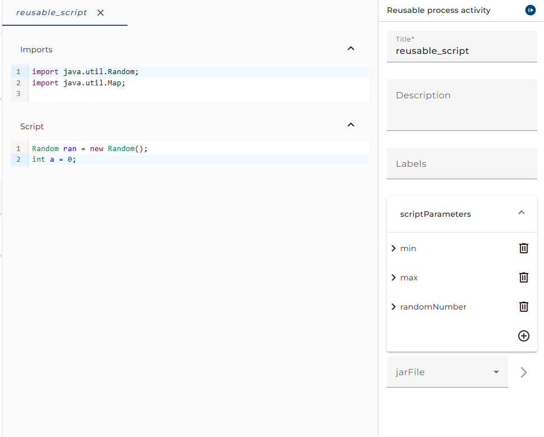The image size is (544, 437).
Task: Click the min parameter name
Action: pos(408,248)
